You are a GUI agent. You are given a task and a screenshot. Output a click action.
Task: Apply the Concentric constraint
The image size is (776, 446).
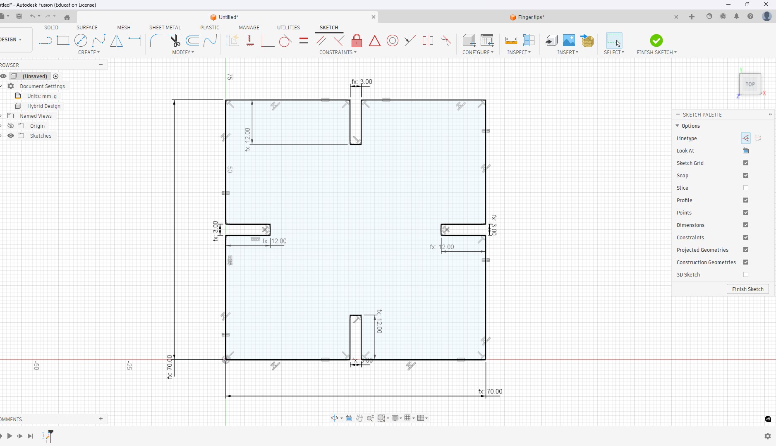point(393,41)
